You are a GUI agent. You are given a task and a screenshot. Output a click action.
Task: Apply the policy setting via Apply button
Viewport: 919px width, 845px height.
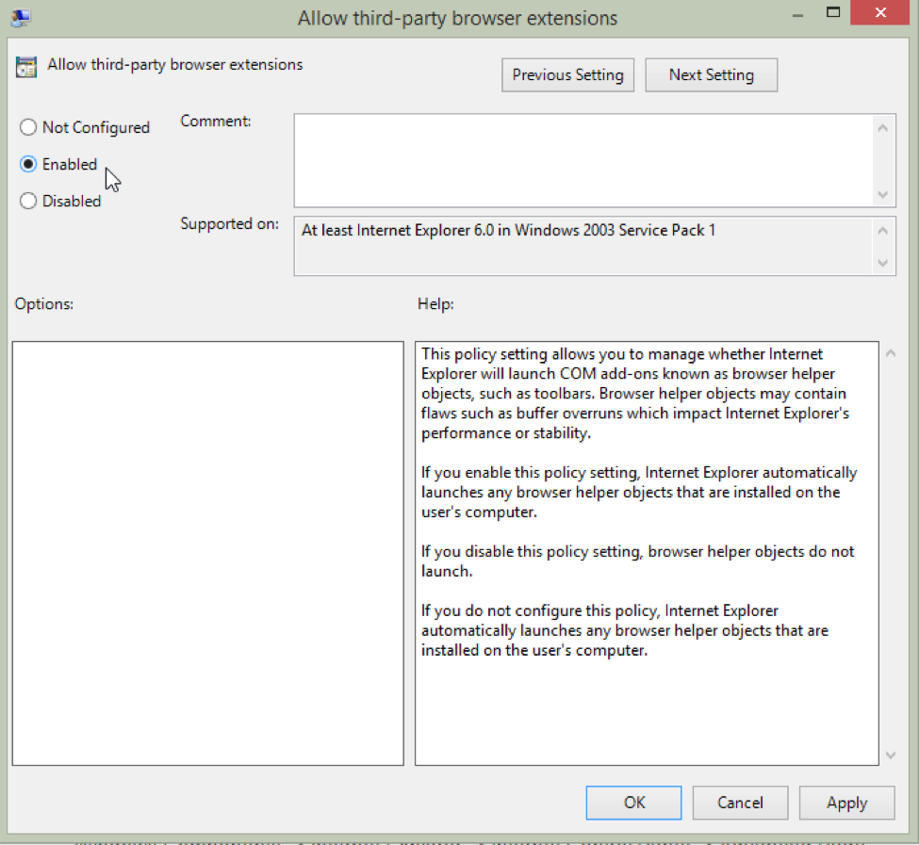[845, 803]
